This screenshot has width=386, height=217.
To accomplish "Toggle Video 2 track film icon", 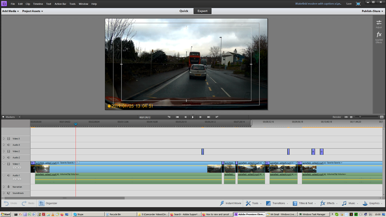I will 9,151.
